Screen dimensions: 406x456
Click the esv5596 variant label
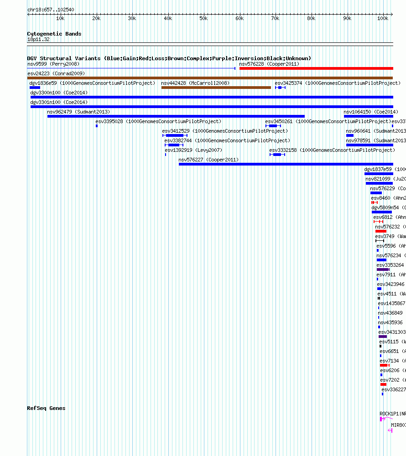391,246
